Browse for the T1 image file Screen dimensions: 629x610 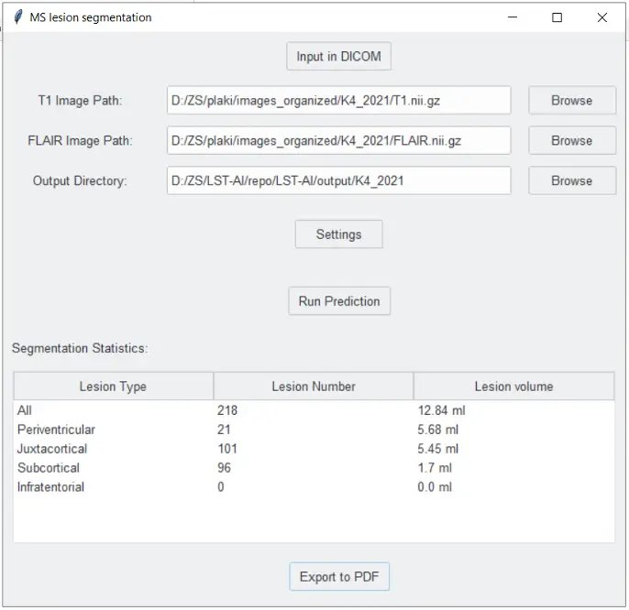[571, 100]
